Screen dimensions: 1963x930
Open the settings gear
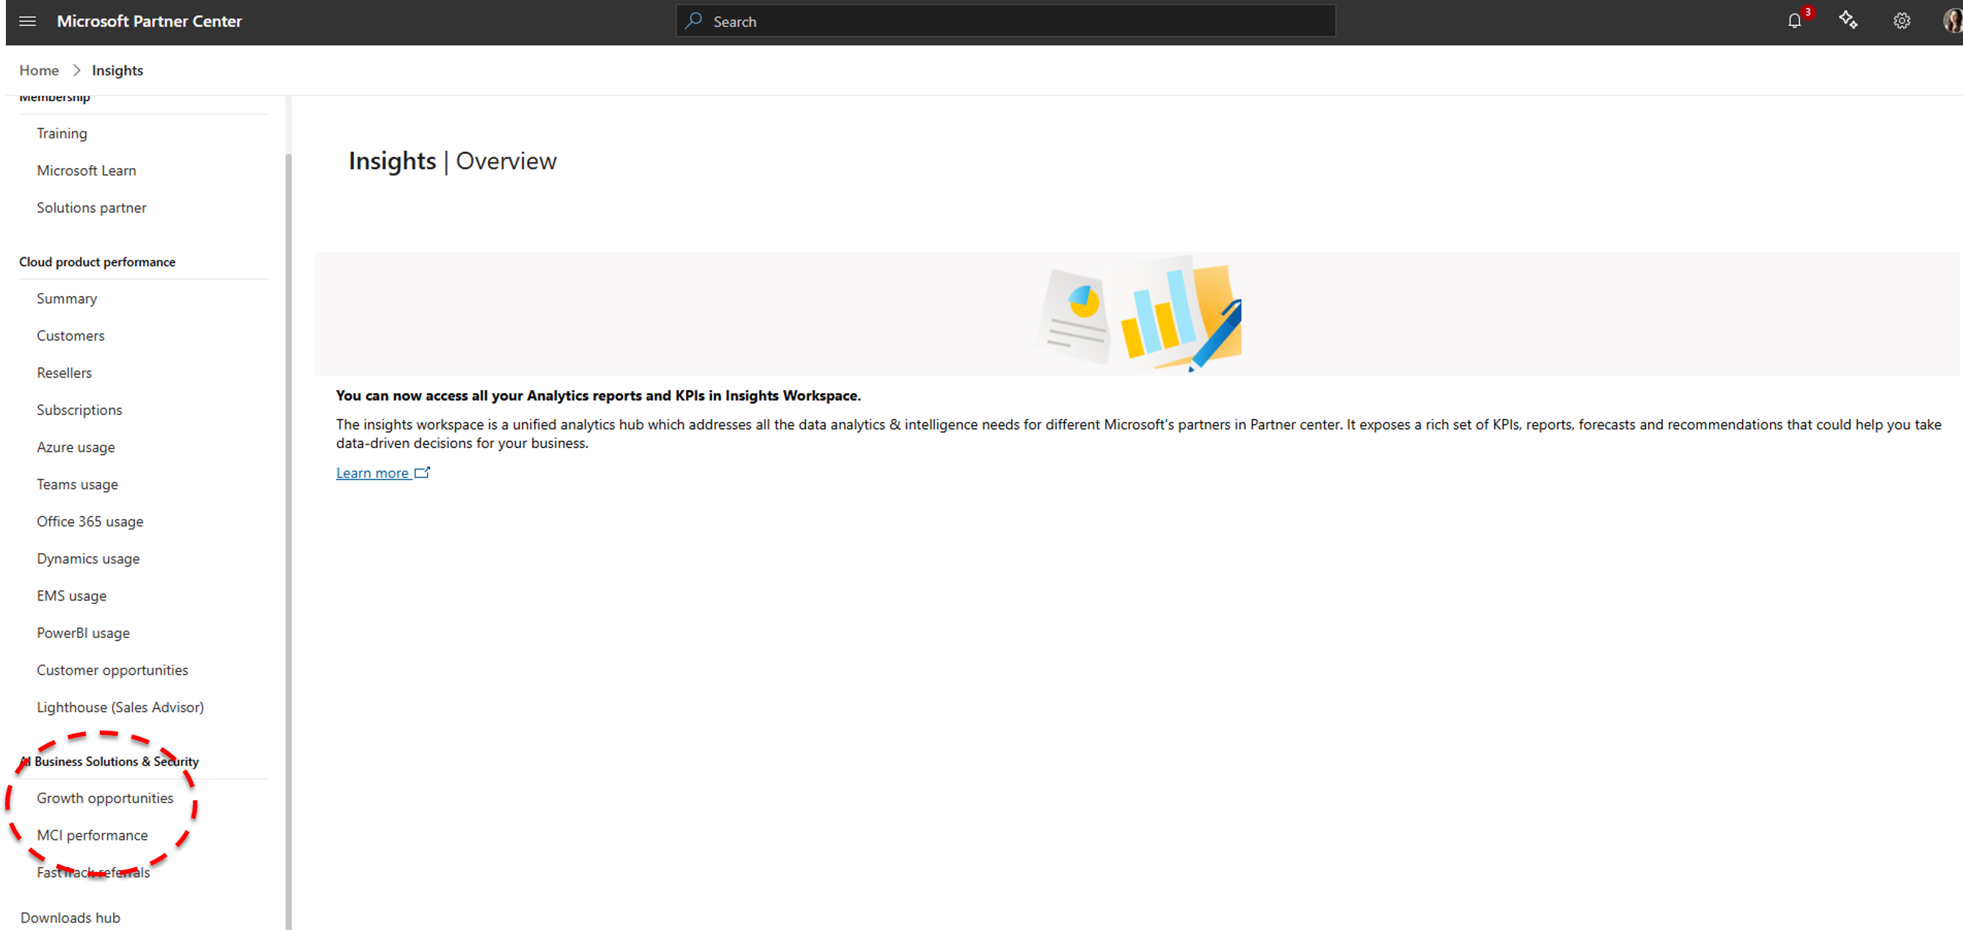pyautogui.click(x=1901, y=21)
